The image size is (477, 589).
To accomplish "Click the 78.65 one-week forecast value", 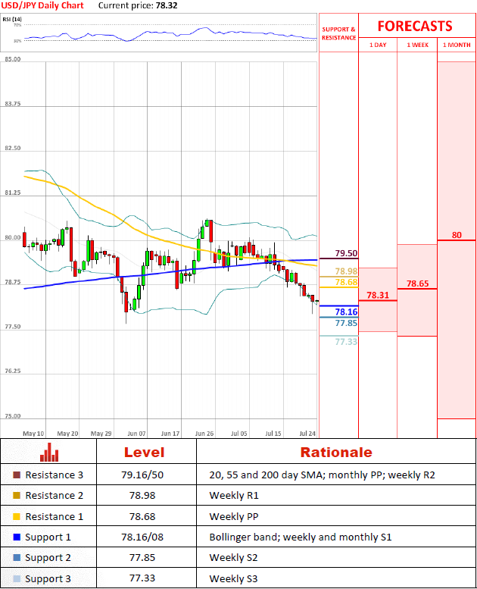I will coord(417,284).
